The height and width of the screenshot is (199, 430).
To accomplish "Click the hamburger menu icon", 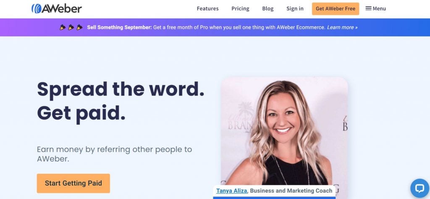I will pyautogui.click(x=369, y=8).
